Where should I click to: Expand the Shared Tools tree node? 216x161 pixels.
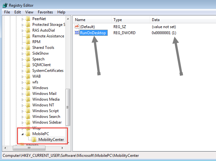pyautogui.click(x=22, y=48)
